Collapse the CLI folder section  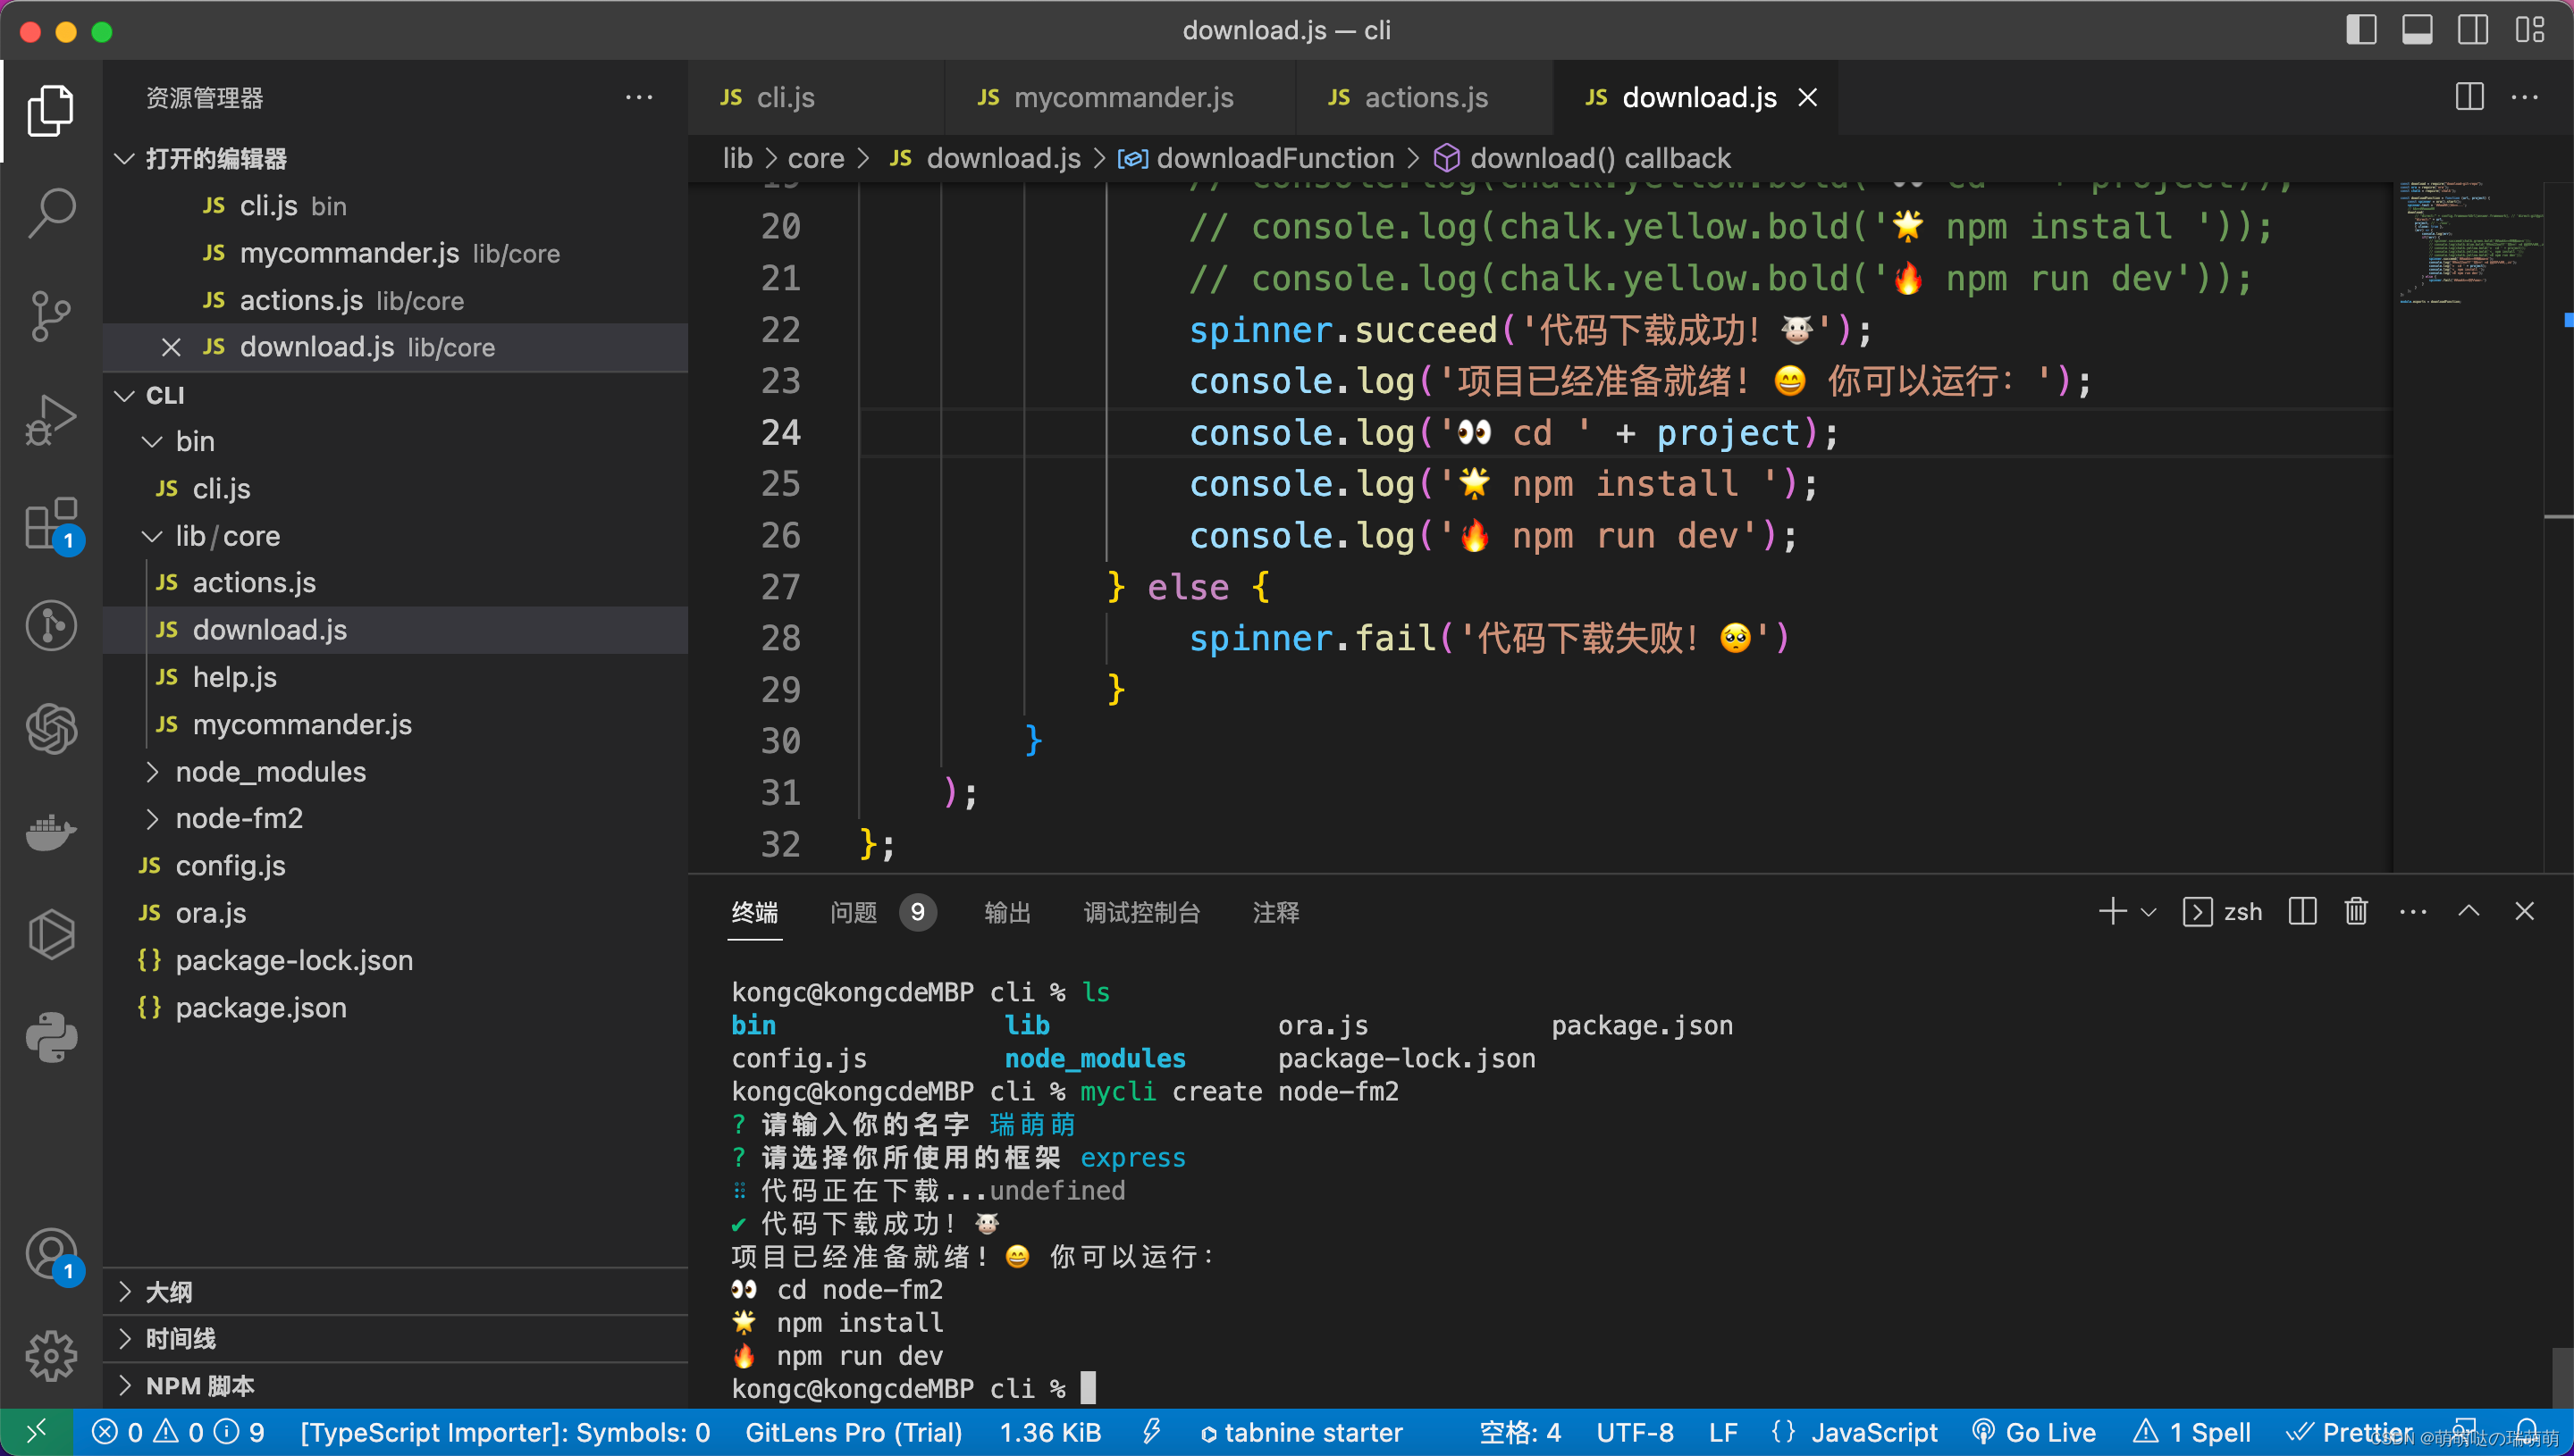[x=395, y=395]
